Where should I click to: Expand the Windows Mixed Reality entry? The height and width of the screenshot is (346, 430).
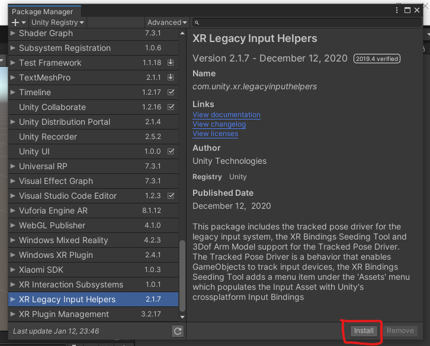tap(12, 240)
